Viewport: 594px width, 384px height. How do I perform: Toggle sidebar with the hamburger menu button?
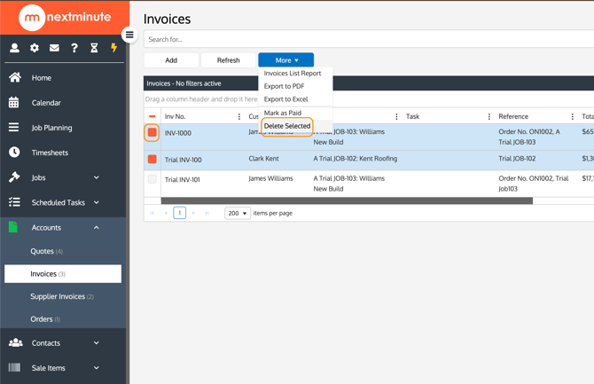[129, 35]
